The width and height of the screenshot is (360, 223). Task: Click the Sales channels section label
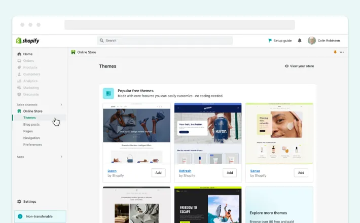27,104
